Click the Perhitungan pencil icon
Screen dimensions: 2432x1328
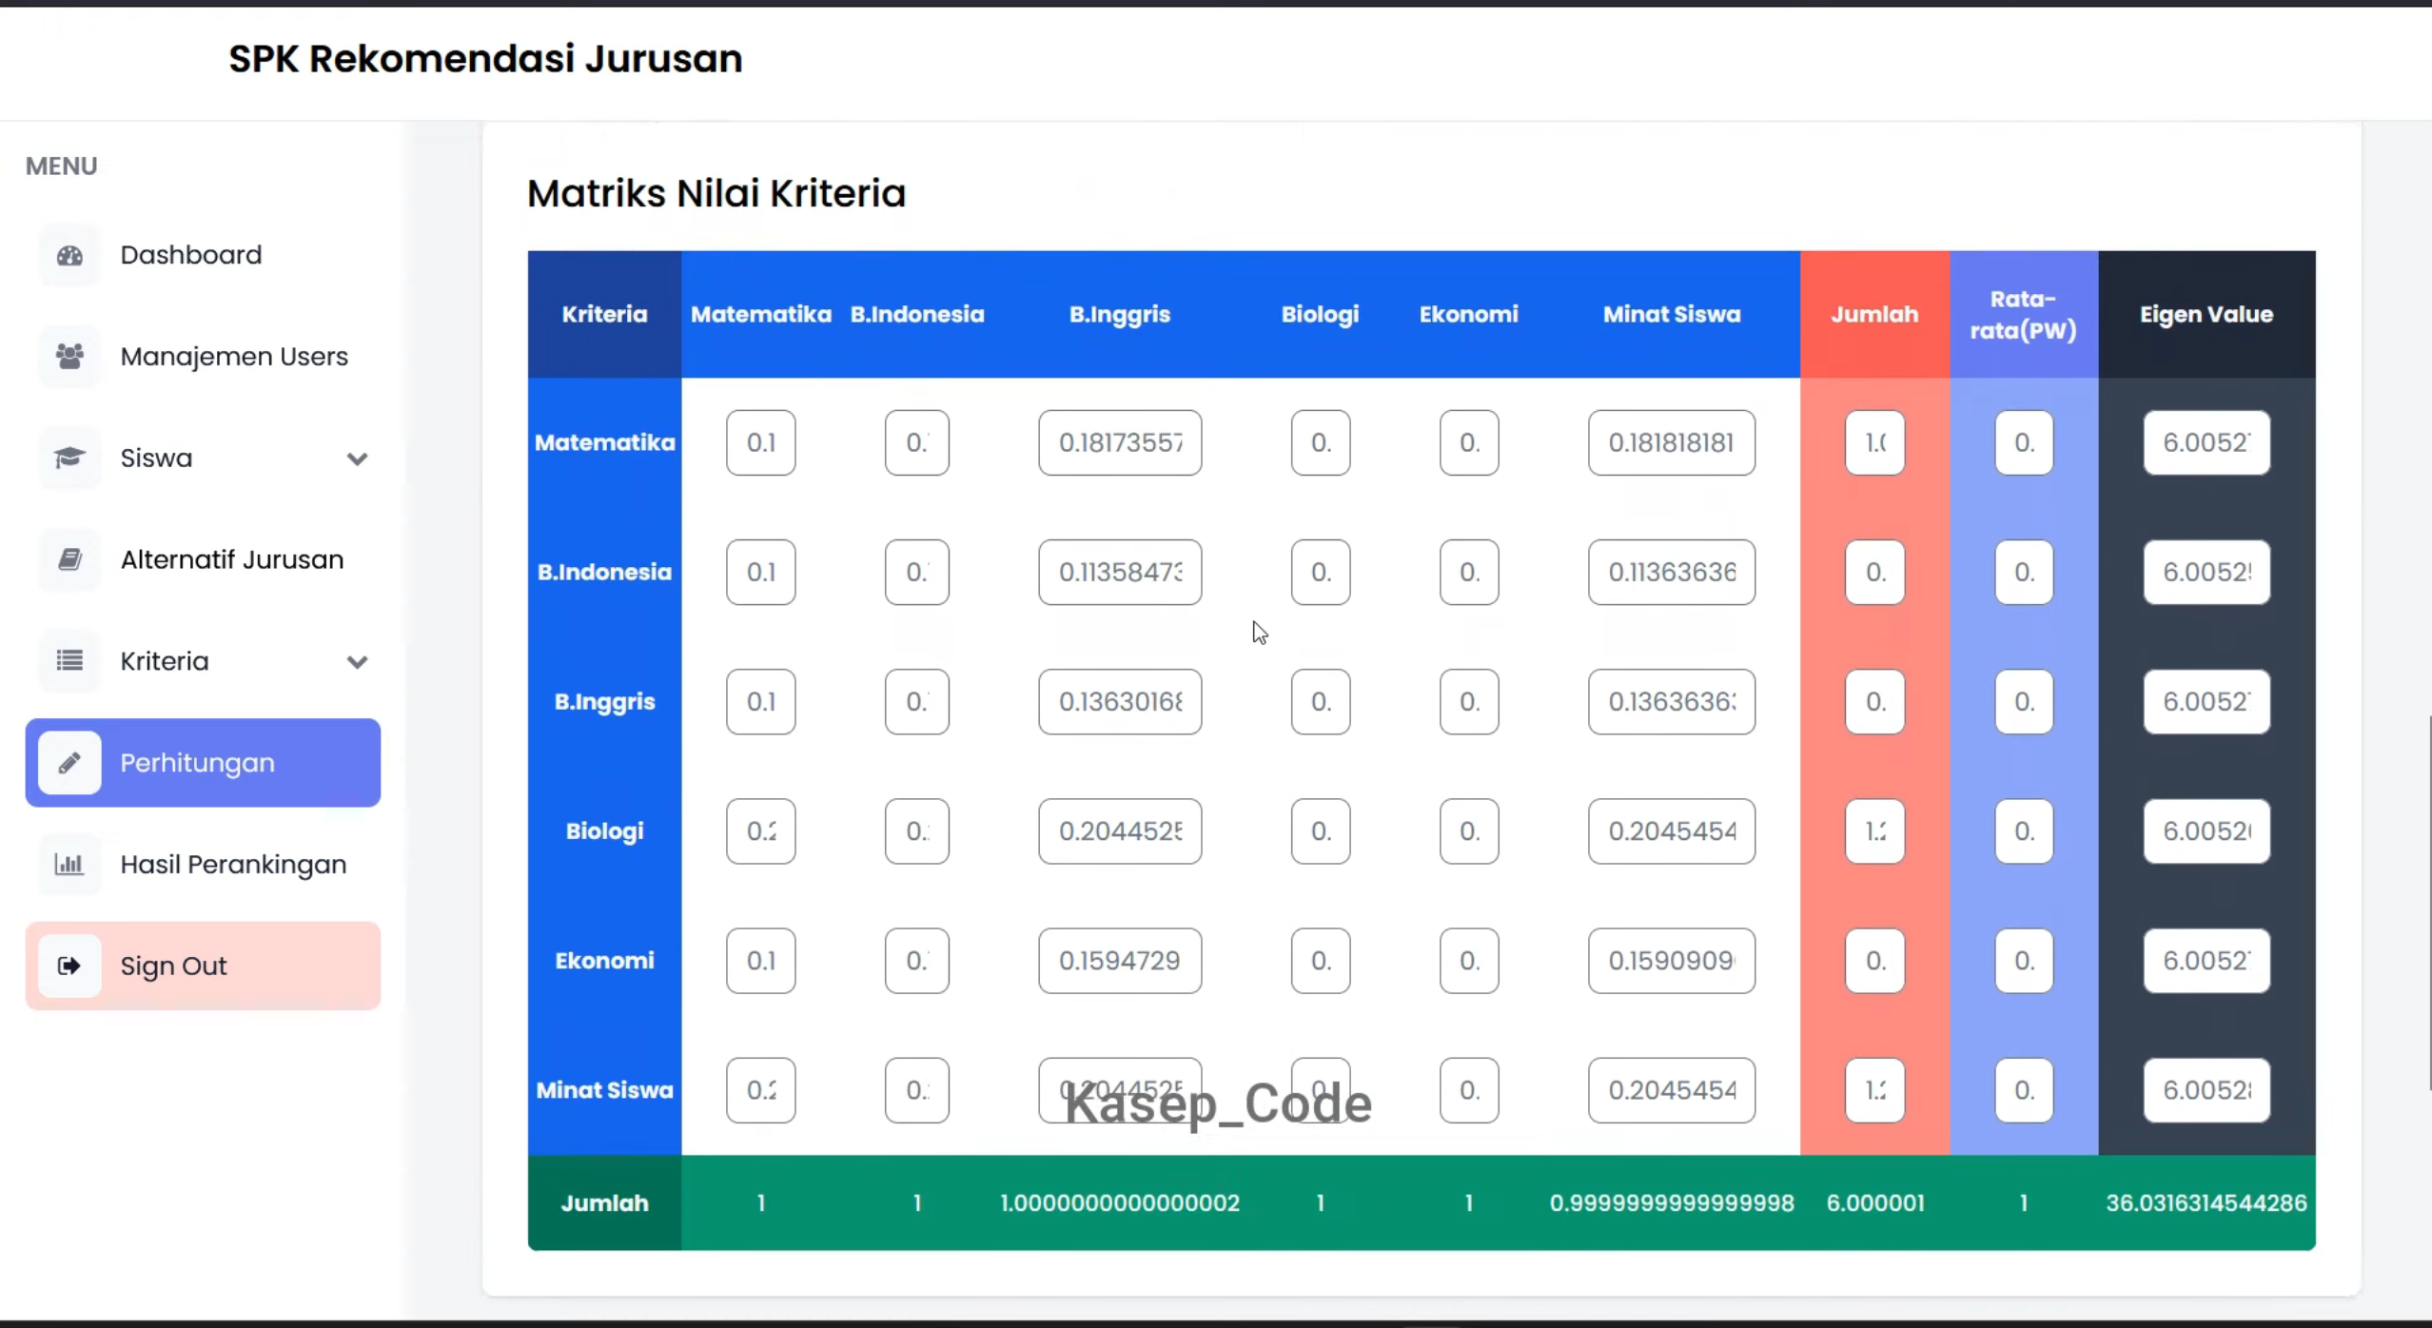pos(69,763)
